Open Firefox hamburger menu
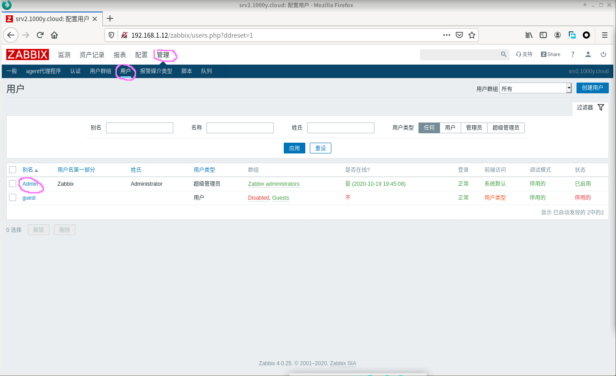The height and width of the screenshot is (376, 616). point(604,35)
